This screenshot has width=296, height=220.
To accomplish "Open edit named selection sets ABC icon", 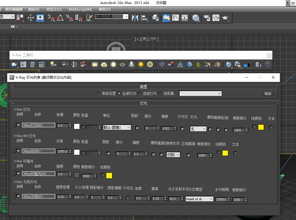I will point(89,18).
